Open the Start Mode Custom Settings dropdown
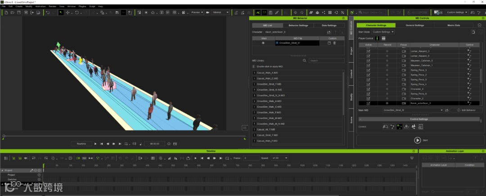Viewport: 486px width, 196px height. [x=383, y=32]
